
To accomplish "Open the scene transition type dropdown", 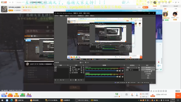I will click(132, 68).
